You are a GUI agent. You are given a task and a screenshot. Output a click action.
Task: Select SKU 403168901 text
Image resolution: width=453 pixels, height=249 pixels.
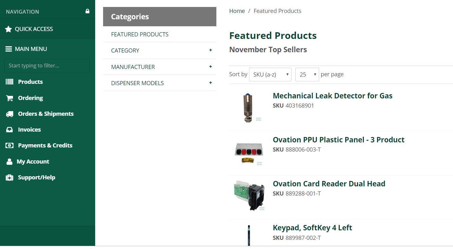(x=293, y=106)
